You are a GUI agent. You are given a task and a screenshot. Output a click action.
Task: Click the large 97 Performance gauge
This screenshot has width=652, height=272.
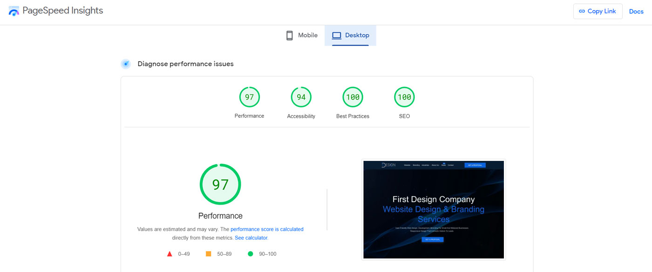coord(220,185)
